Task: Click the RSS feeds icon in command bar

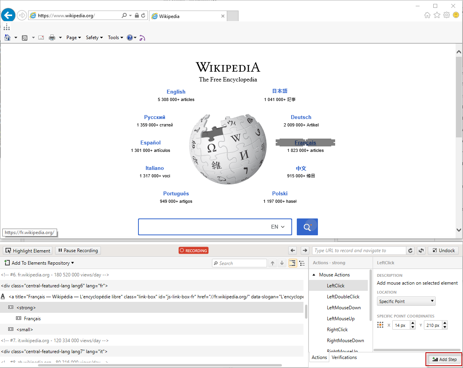Action: (x=25, y=38)
